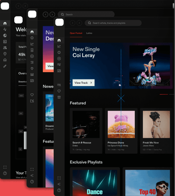Viewport: 175px width, 196px height.
Task: Click the View Track button
Action: pyautogui.click(x=83, y=83)
